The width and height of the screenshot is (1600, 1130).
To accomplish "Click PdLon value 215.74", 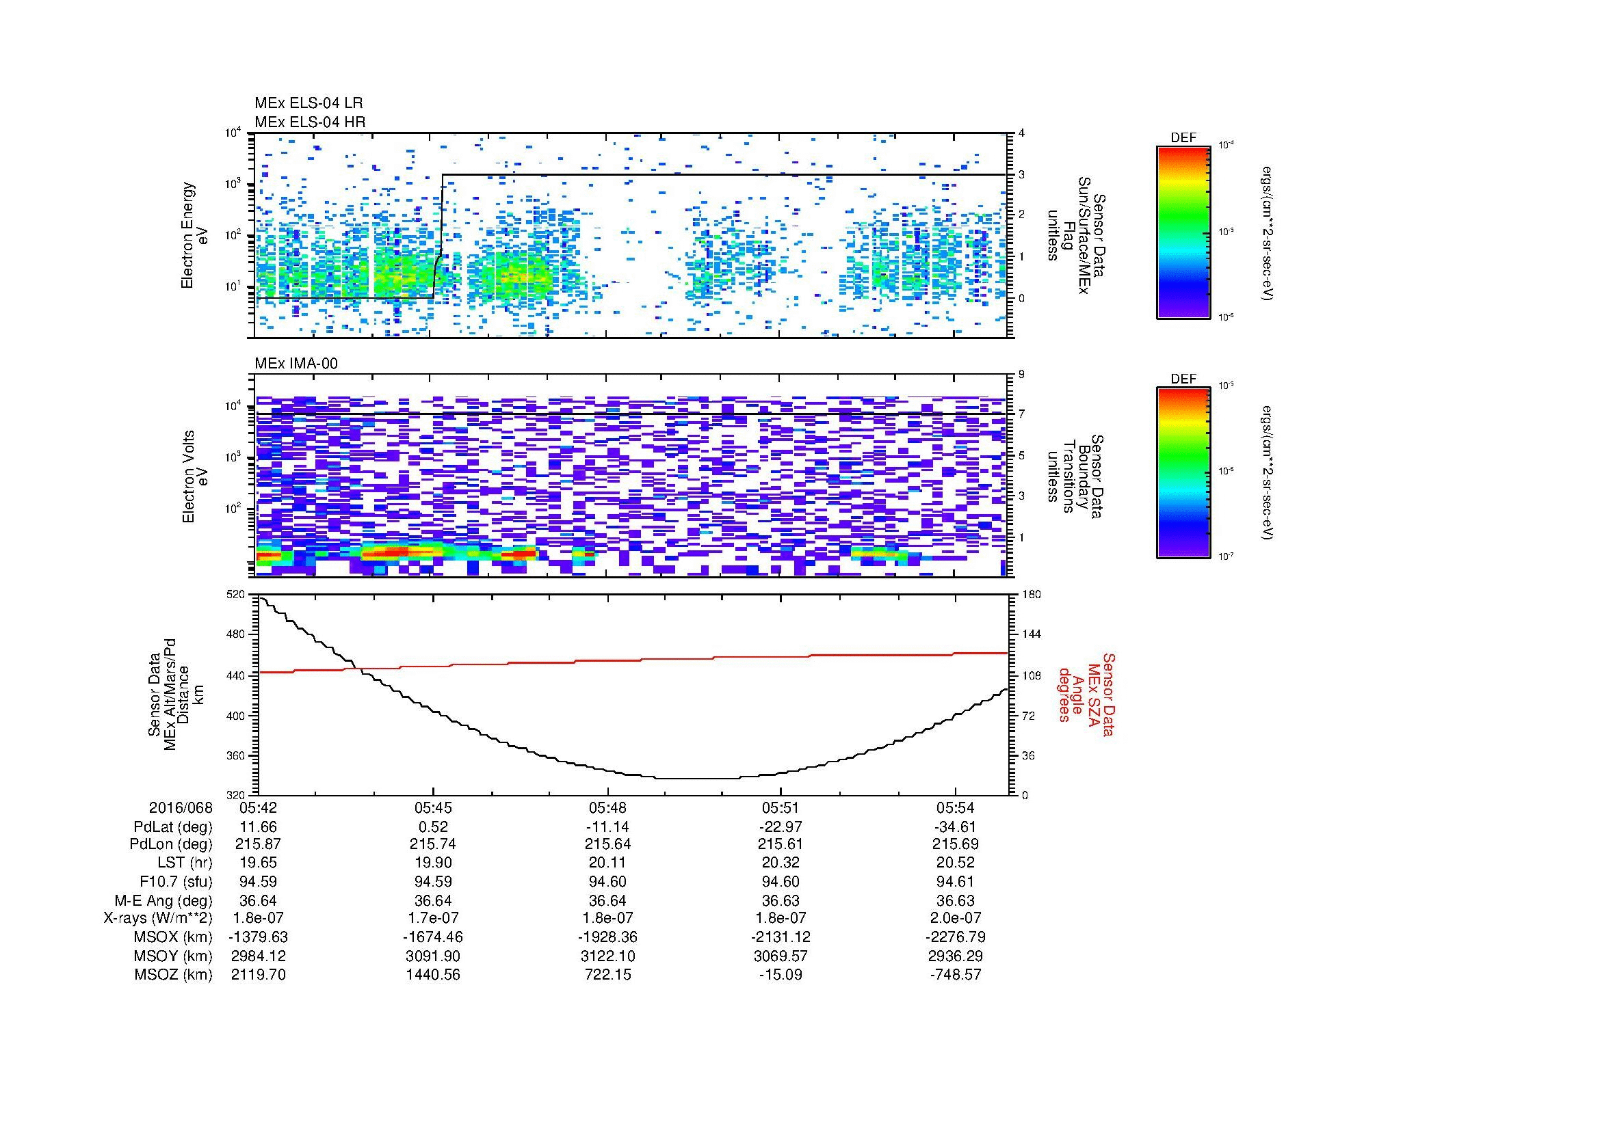I will coord(434,844).
